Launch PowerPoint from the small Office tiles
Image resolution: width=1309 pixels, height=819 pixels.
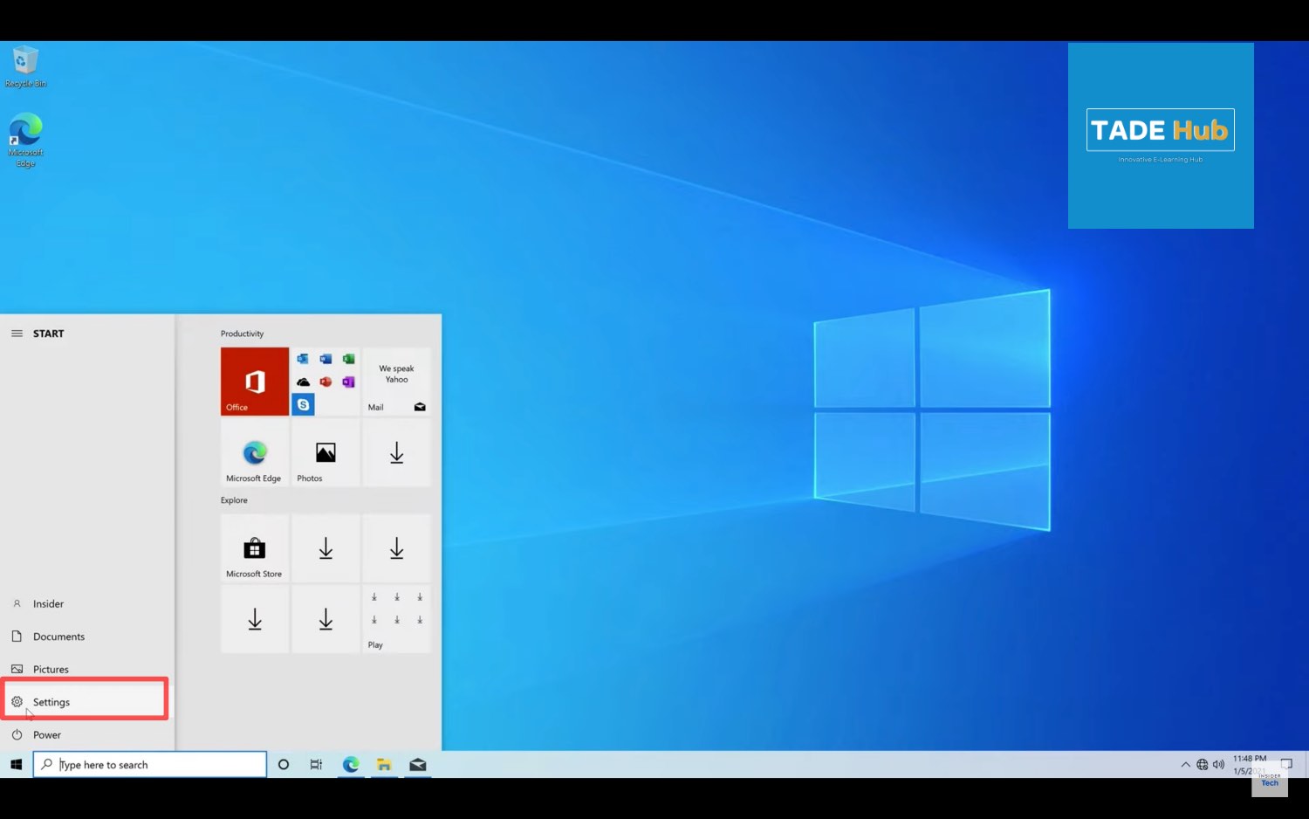(326, 382)
